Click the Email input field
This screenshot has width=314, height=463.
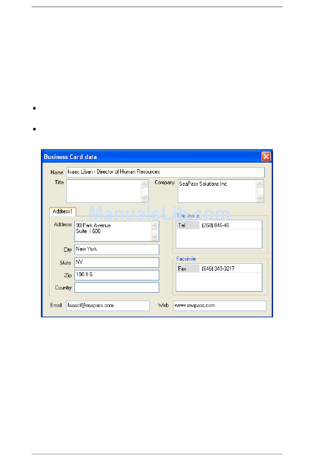tap(108, 306)
